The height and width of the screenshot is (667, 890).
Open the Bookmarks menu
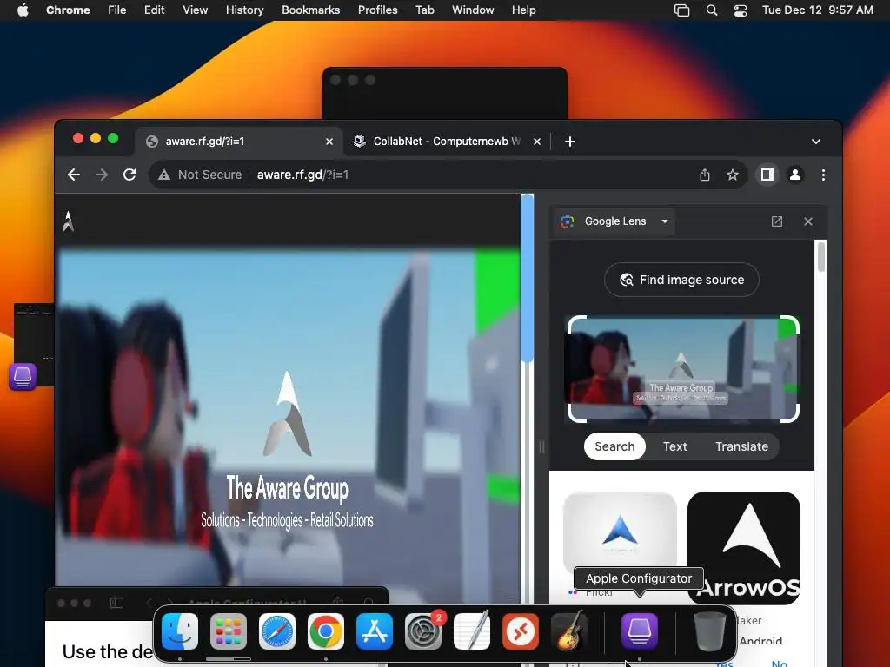pos(310,10)
